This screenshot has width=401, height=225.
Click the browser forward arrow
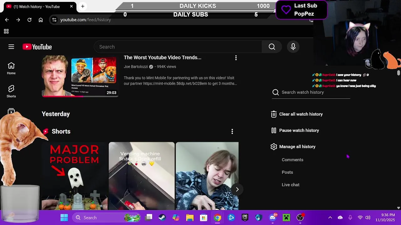(18, 20)
